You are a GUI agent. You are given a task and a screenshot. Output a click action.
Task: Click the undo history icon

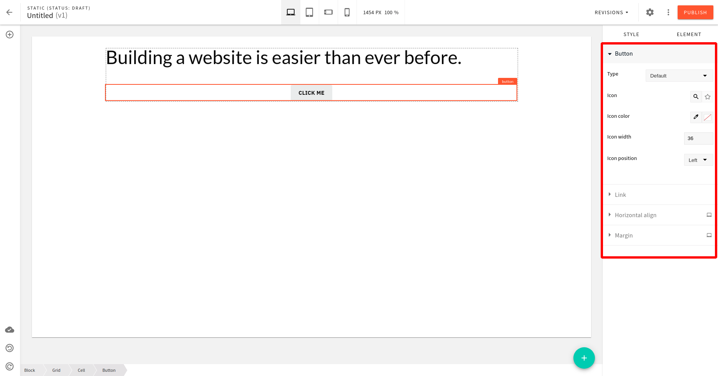[9, 348]
